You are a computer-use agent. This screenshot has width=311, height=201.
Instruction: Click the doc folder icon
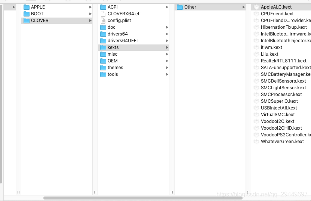point(103,27)
